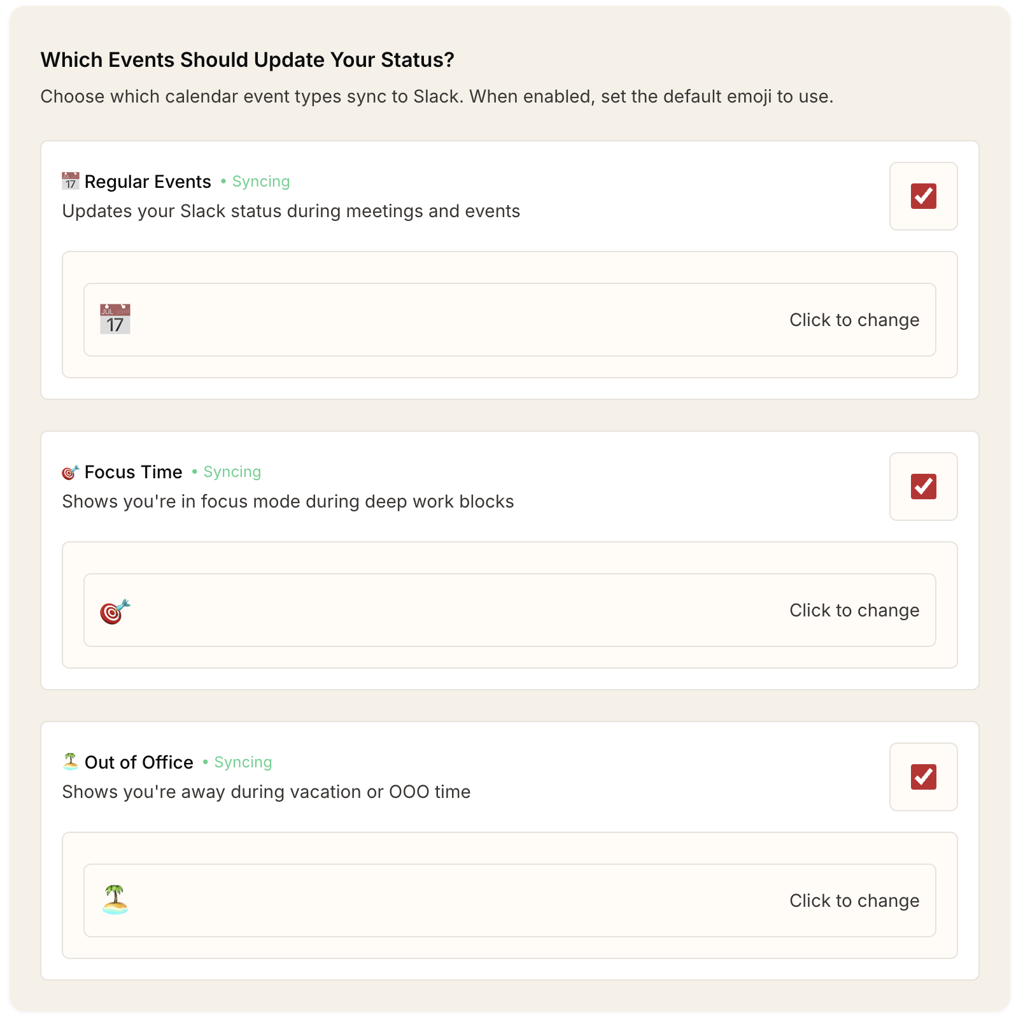This screenshot has width=1030, height=1024.
Task: Click the green Syncing indicator for Regular Events
Action: point(260,181)
